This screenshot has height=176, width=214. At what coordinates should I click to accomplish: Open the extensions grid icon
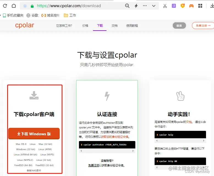200,6
